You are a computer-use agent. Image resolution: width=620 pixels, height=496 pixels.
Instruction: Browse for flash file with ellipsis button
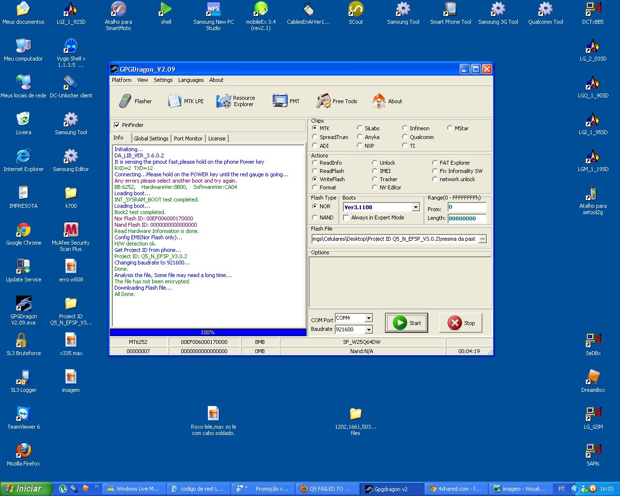pyautogui.click(x=482, y=239)
